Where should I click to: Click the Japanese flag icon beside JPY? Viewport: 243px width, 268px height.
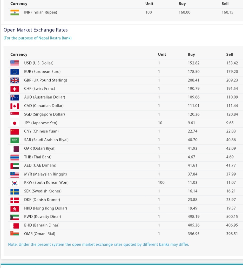15,123
